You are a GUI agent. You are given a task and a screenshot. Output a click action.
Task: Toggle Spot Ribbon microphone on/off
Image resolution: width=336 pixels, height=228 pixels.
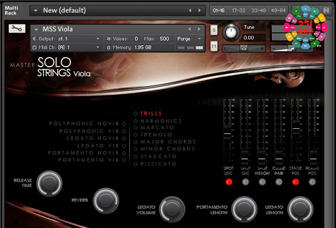click(x=262, y=182)
